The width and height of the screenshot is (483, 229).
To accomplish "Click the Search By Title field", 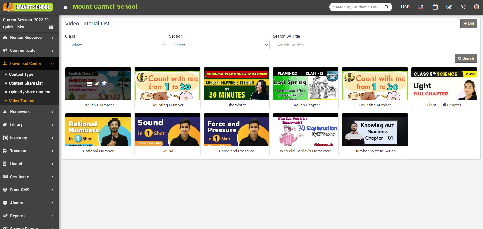I will [375, 45].
